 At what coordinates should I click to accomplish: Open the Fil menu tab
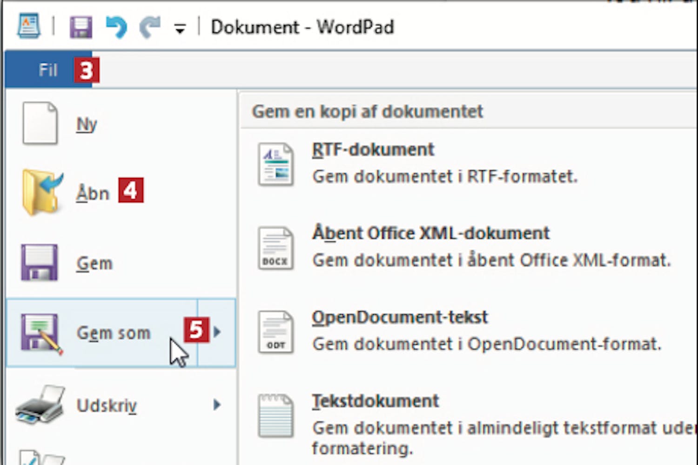48,70
